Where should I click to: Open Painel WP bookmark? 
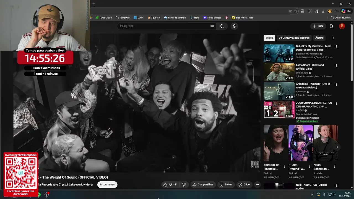123,18
